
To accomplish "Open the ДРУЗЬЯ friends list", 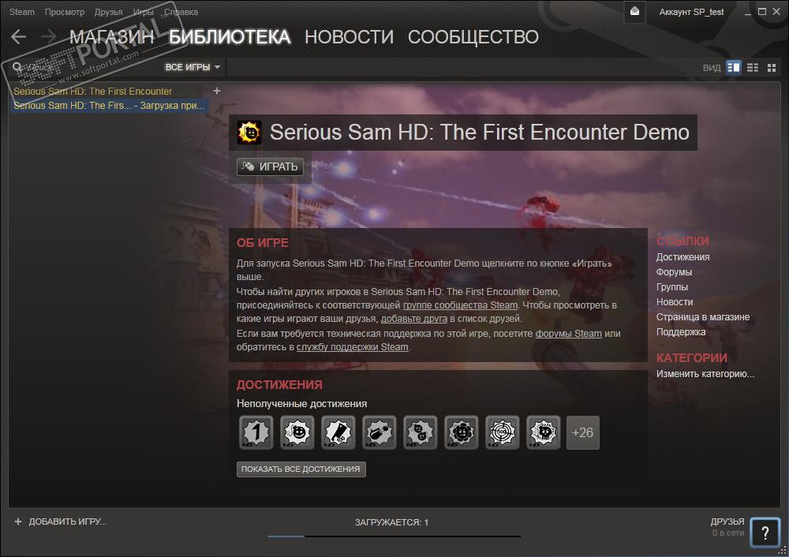I will click(x=727, y=521).
